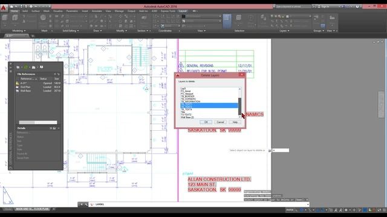
Task: Toggle PAPER space button in status bar
Action: click(290, 210)
